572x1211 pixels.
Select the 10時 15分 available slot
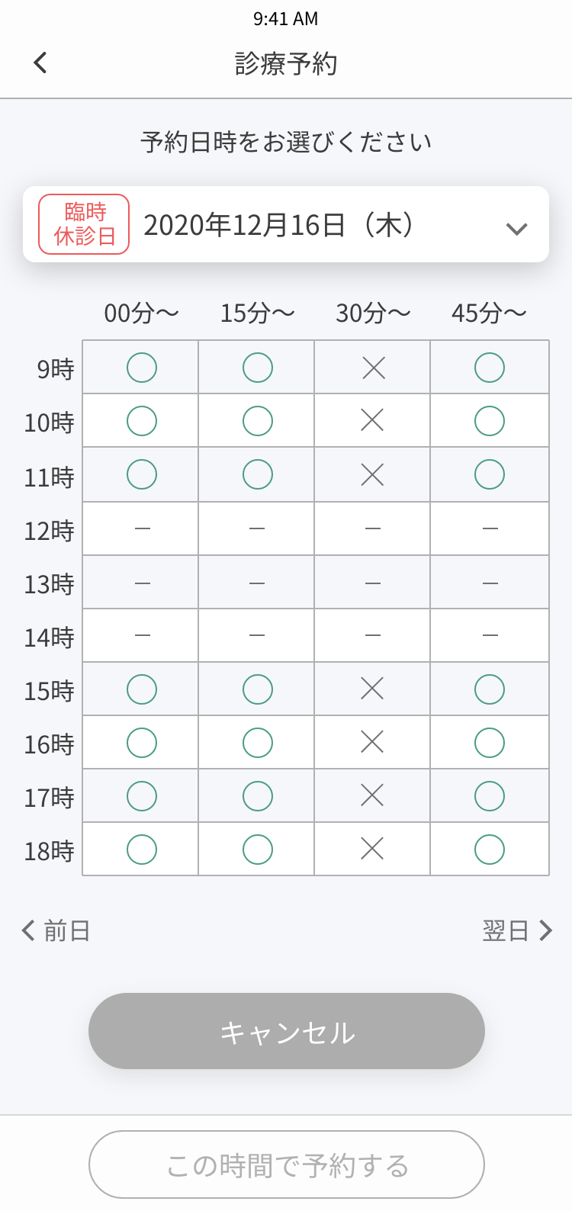click(x=258, y=421)
